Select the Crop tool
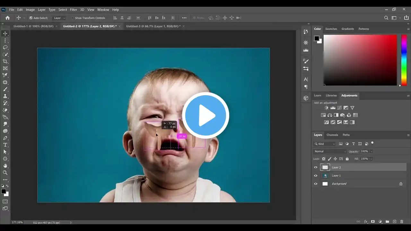 [x=5, y=61]
